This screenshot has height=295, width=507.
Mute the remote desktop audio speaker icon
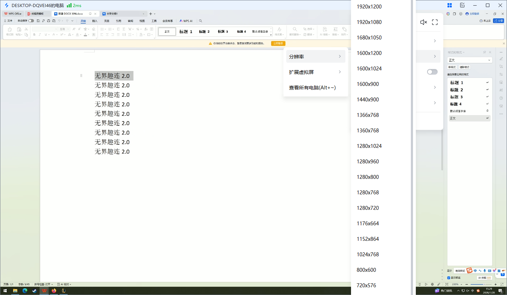pos(423,22)
